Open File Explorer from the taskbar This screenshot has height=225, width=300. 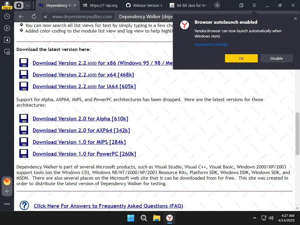tap(157, 218)
